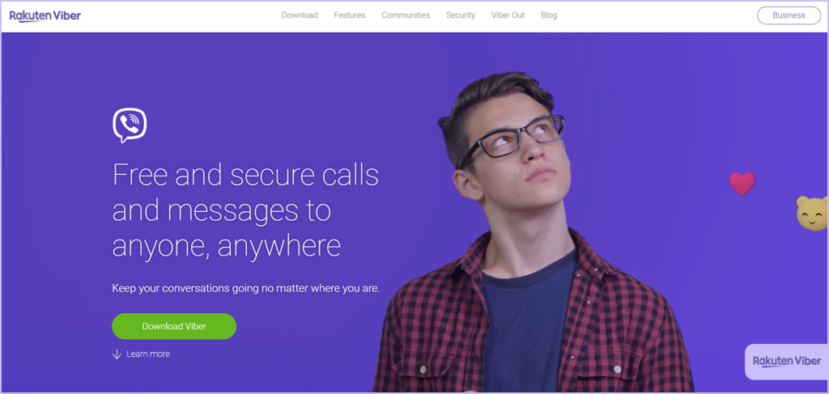Open the Features menu item
829x394 pixels.
[350, 15]
